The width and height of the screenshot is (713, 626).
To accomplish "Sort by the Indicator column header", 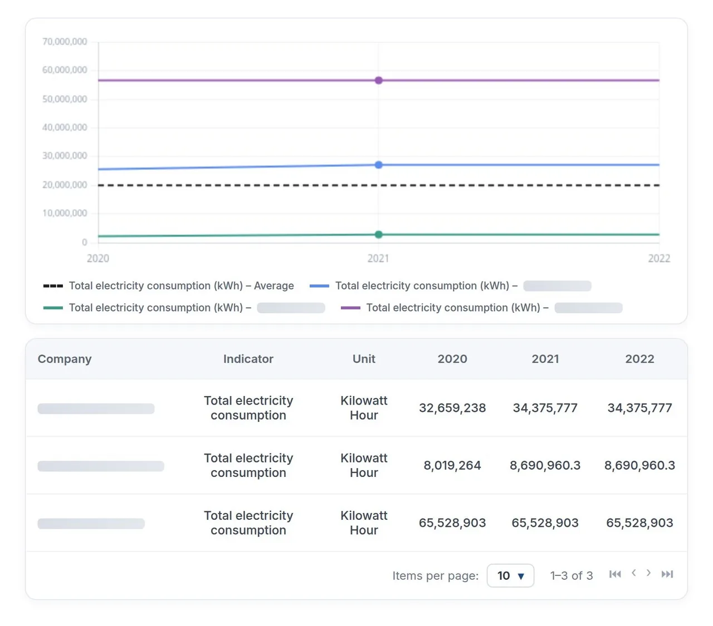I will [248, 359].
